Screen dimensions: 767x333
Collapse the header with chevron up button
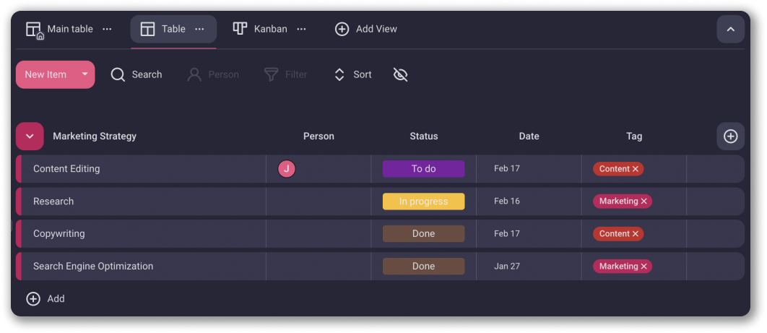pyautogui.click(x=730, y=30)
